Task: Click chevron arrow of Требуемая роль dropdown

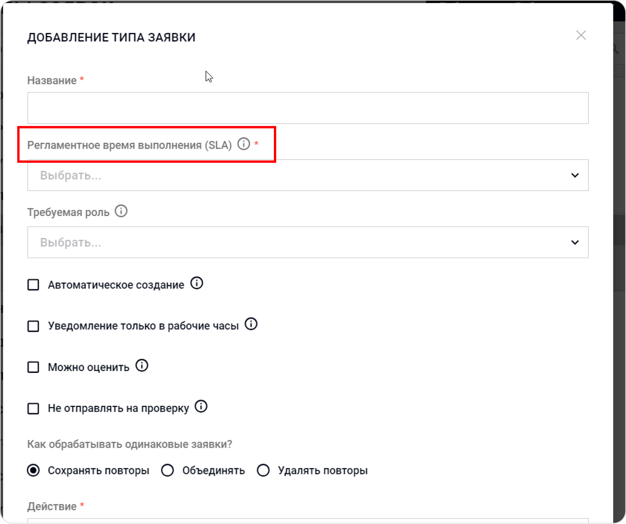Action: click(574, 242)
